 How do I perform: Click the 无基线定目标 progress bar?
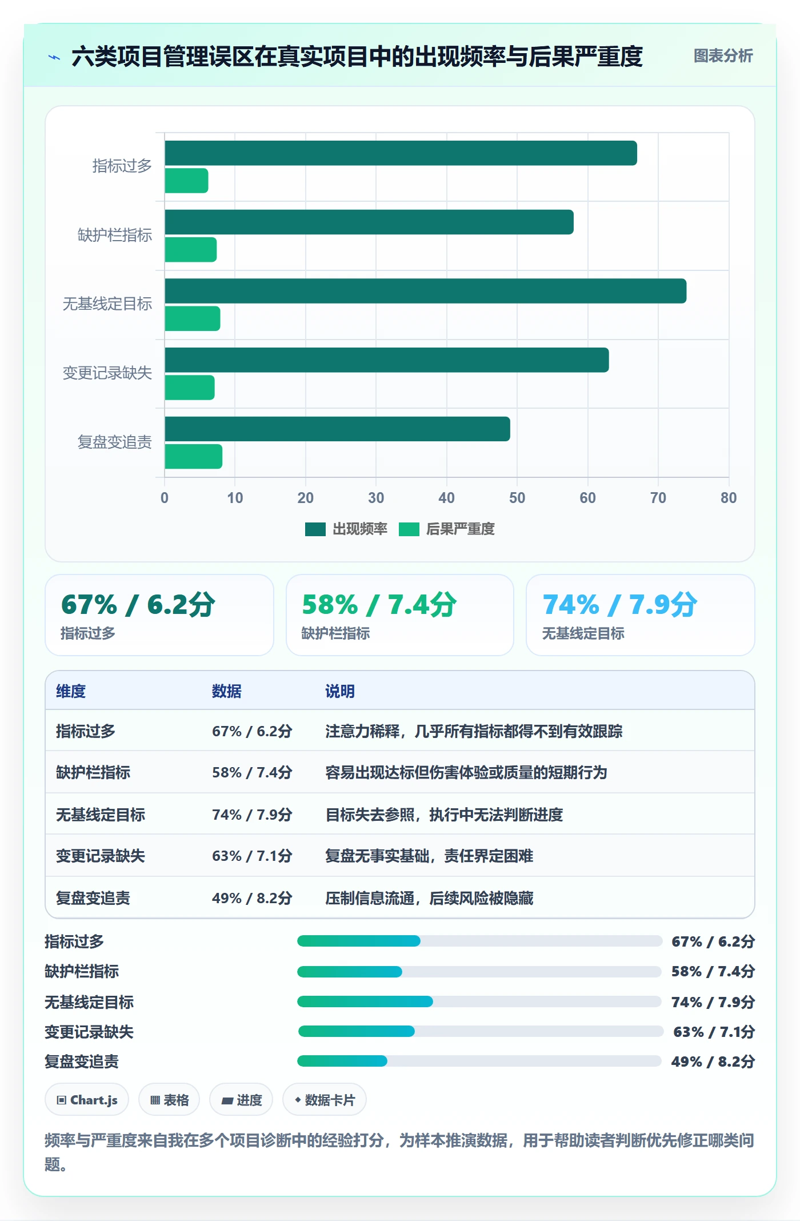click(x=479, y=1001)
